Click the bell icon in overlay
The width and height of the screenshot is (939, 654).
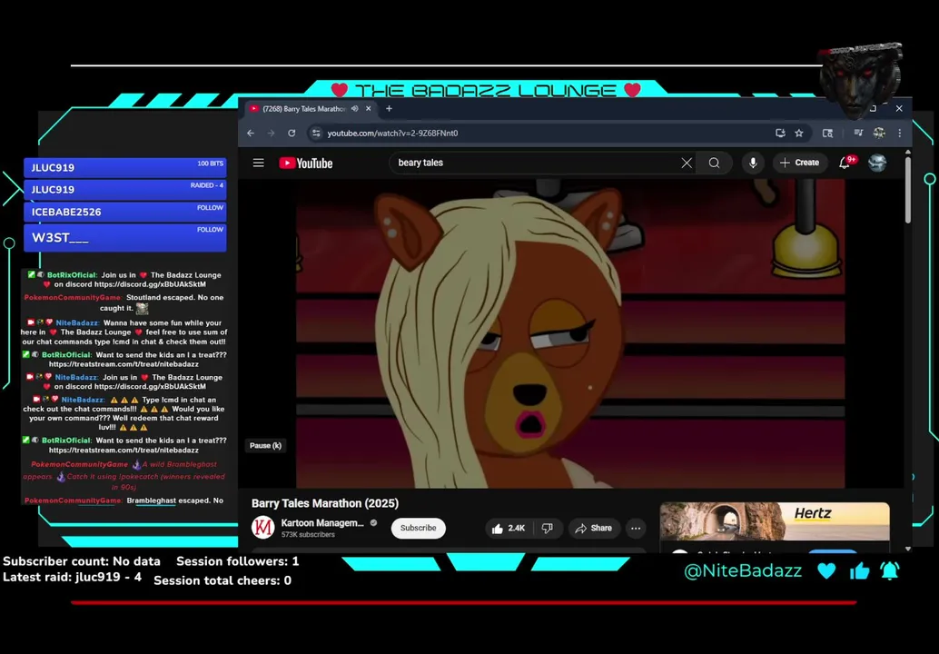click(x=889, y=570)
